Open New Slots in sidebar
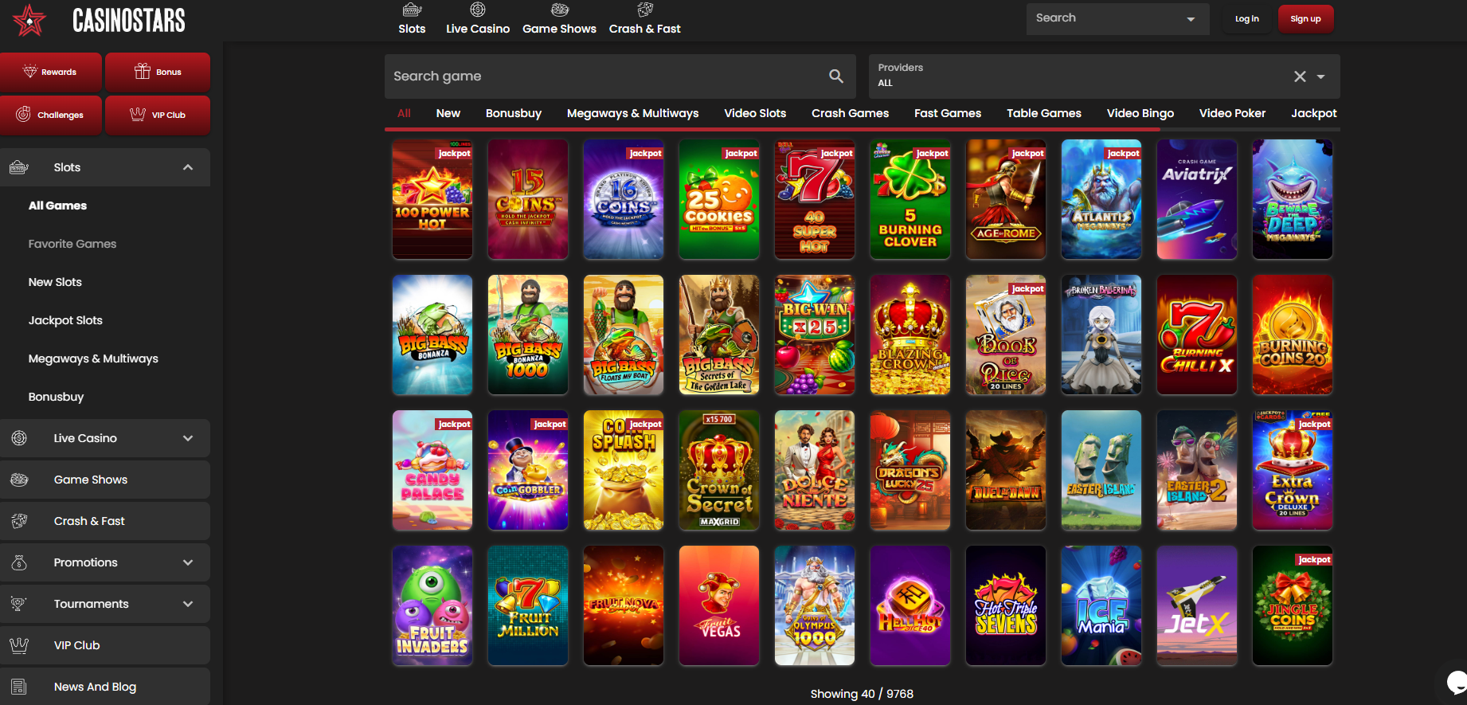Viewport: 1467px width, 705px height. [55, 282]
